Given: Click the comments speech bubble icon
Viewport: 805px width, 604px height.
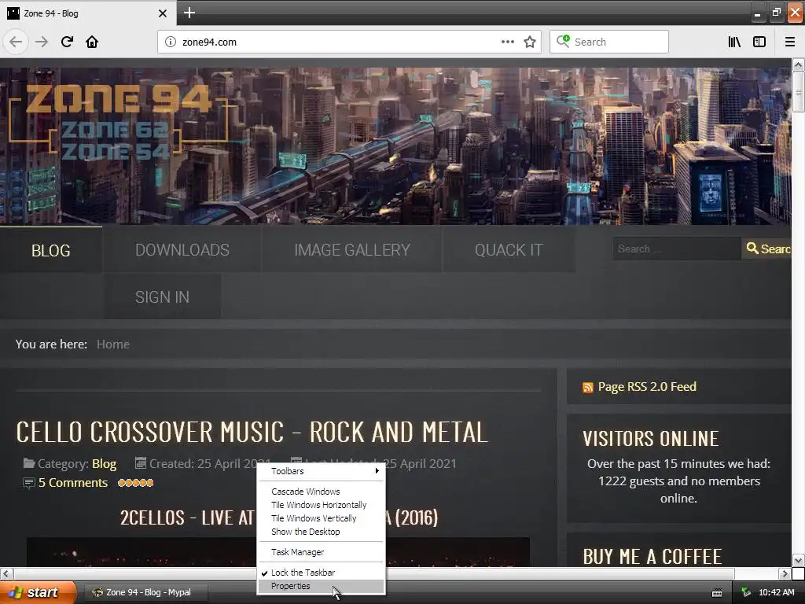Looking at the screenshot, I should [x=29, y=483].
